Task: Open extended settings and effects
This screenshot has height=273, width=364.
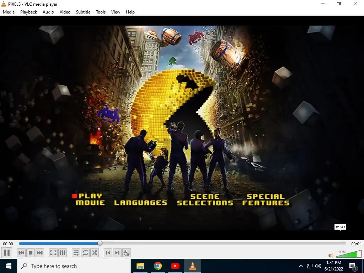Action: (63, 253)
